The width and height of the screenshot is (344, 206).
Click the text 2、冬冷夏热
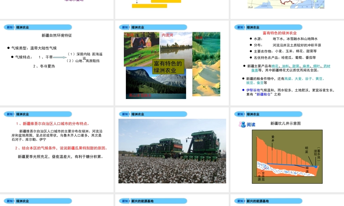pos(44,66)
